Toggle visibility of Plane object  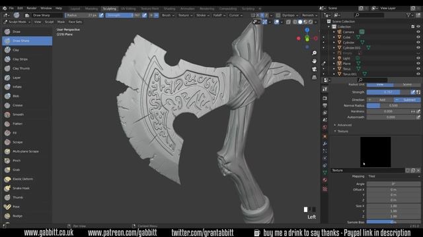click(x=418, y=63)
